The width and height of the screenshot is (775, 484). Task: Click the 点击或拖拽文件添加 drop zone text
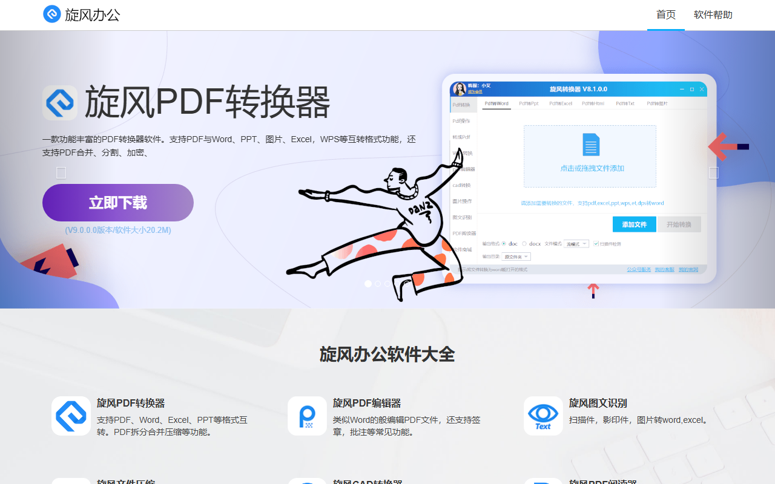592,168
